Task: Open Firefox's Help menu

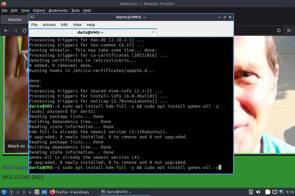Action: pyautogui.click(x=87, y=10)
